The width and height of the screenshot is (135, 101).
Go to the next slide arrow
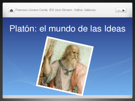pos(124,10)
